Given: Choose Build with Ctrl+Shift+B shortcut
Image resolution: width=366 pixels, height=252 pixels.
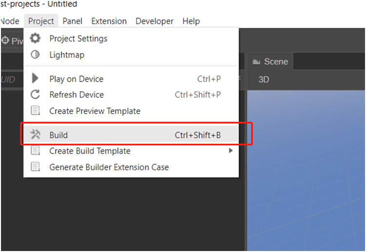Looking at the screenshot, I should pos(131,135).
